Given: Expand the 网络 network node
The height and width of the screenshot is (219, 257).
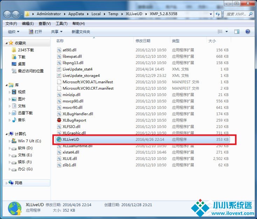Looking at the screenshot, I should pos(6,183).
